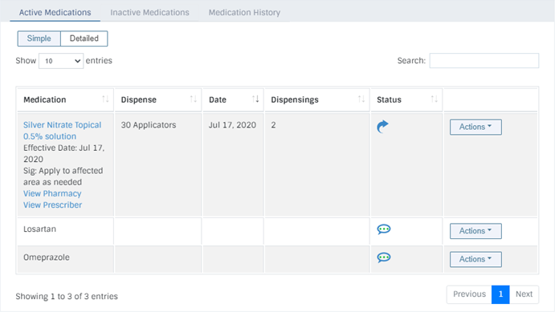Screen dimensions: 555x312
Task: Click the View Pharmacy link
Action: tap(52, 193)
